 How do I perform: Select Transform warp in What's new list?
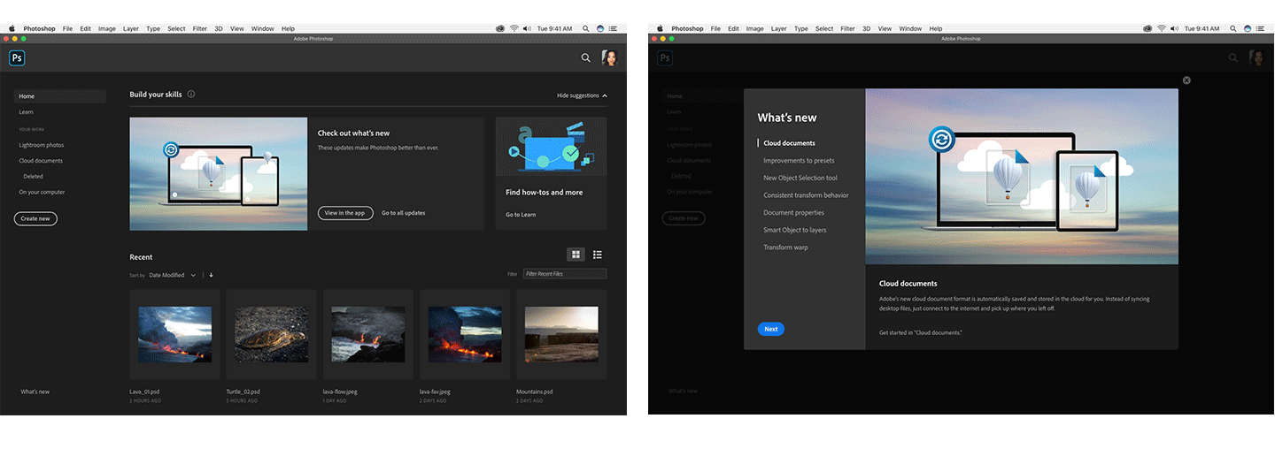(x=786, y=247)
